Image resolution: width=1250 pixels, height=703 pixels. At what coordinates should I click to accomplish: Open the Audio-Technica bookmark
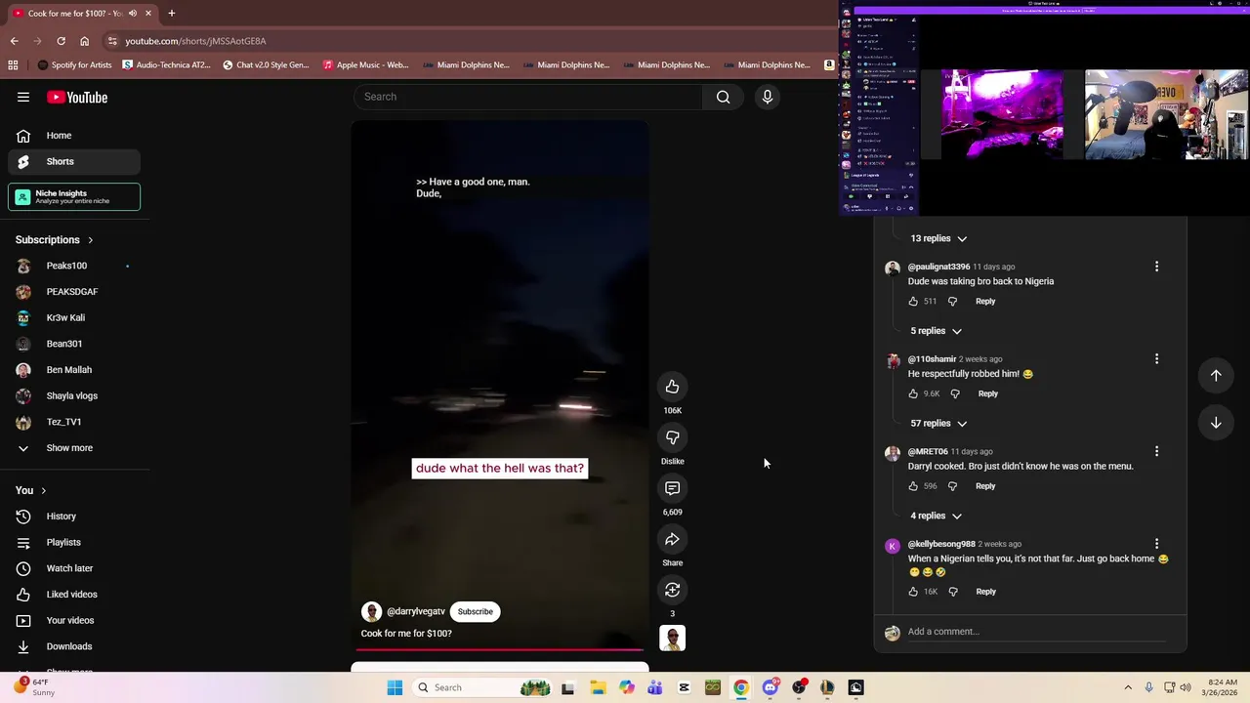(167, 65)
